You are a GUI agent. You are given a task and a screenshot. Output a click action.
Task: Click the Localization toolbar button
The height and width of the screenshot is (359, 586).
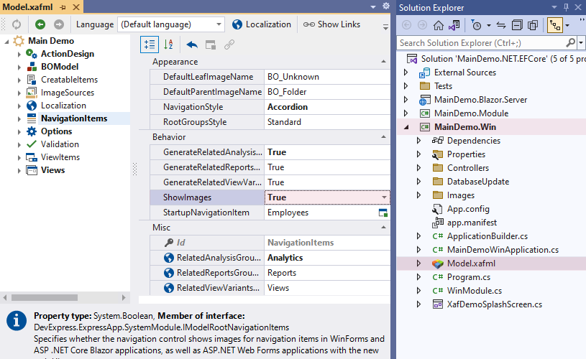pos(261,24)
